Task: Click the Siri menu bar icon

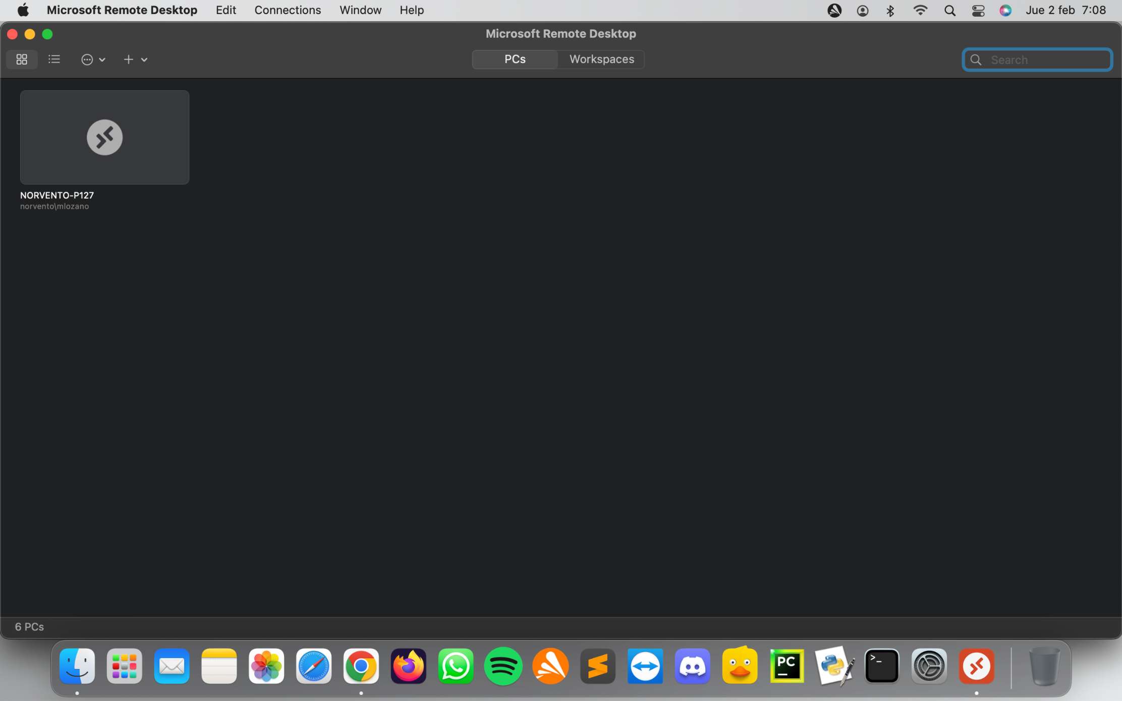Action: click(1005, 11)
